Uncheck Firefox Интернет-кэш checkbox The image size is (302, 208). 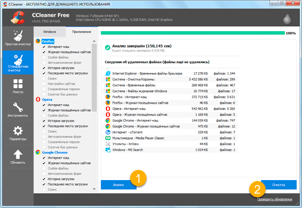coord(44,47)
